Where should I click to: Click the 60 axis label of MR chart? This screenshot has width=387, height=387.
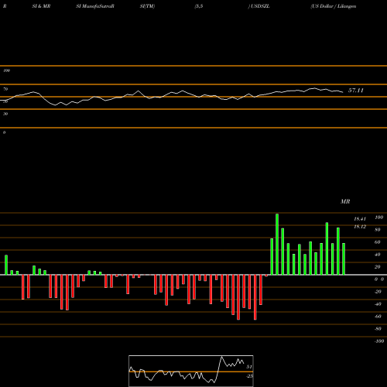tap(377, 242)
